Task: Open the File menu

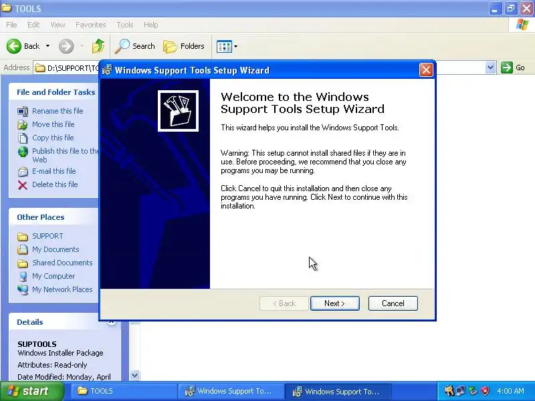Action: pyautogui.click(x=11, y=25)
